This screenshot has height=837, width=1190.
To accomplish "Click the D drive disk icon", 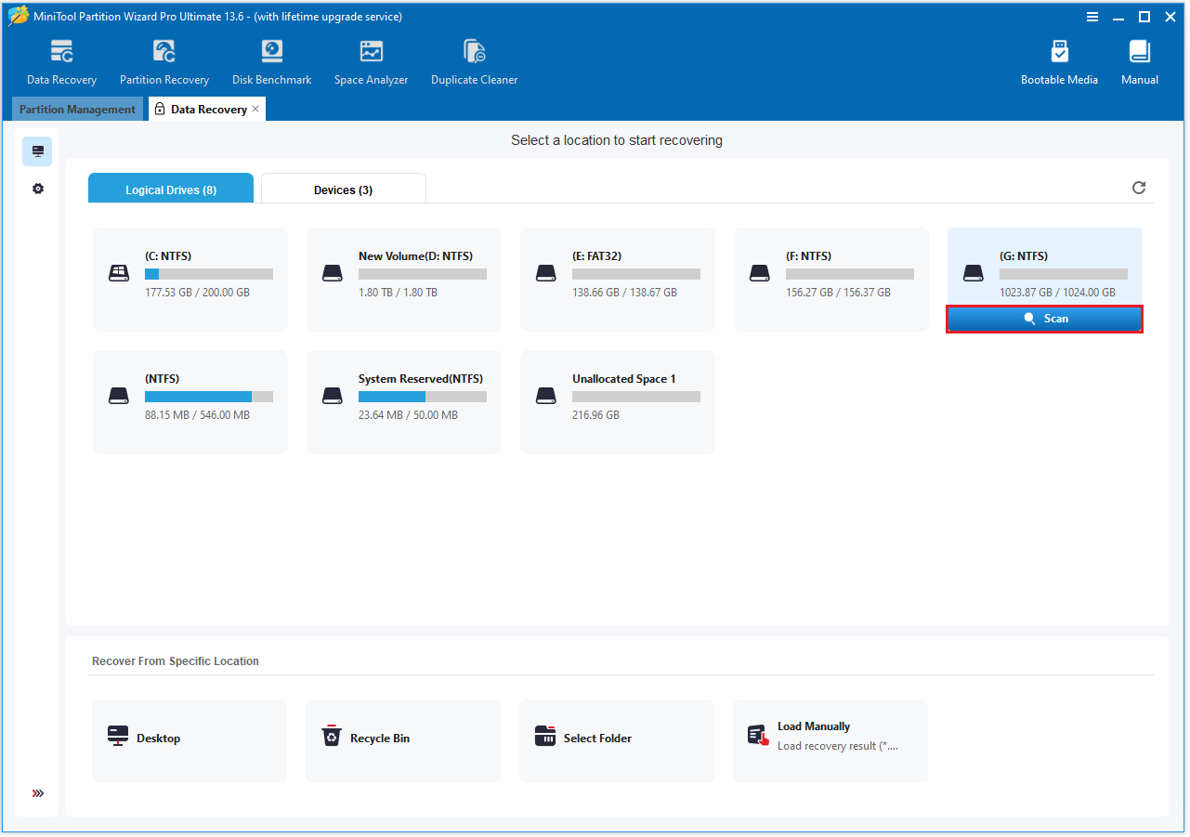I will coord(333,273).
